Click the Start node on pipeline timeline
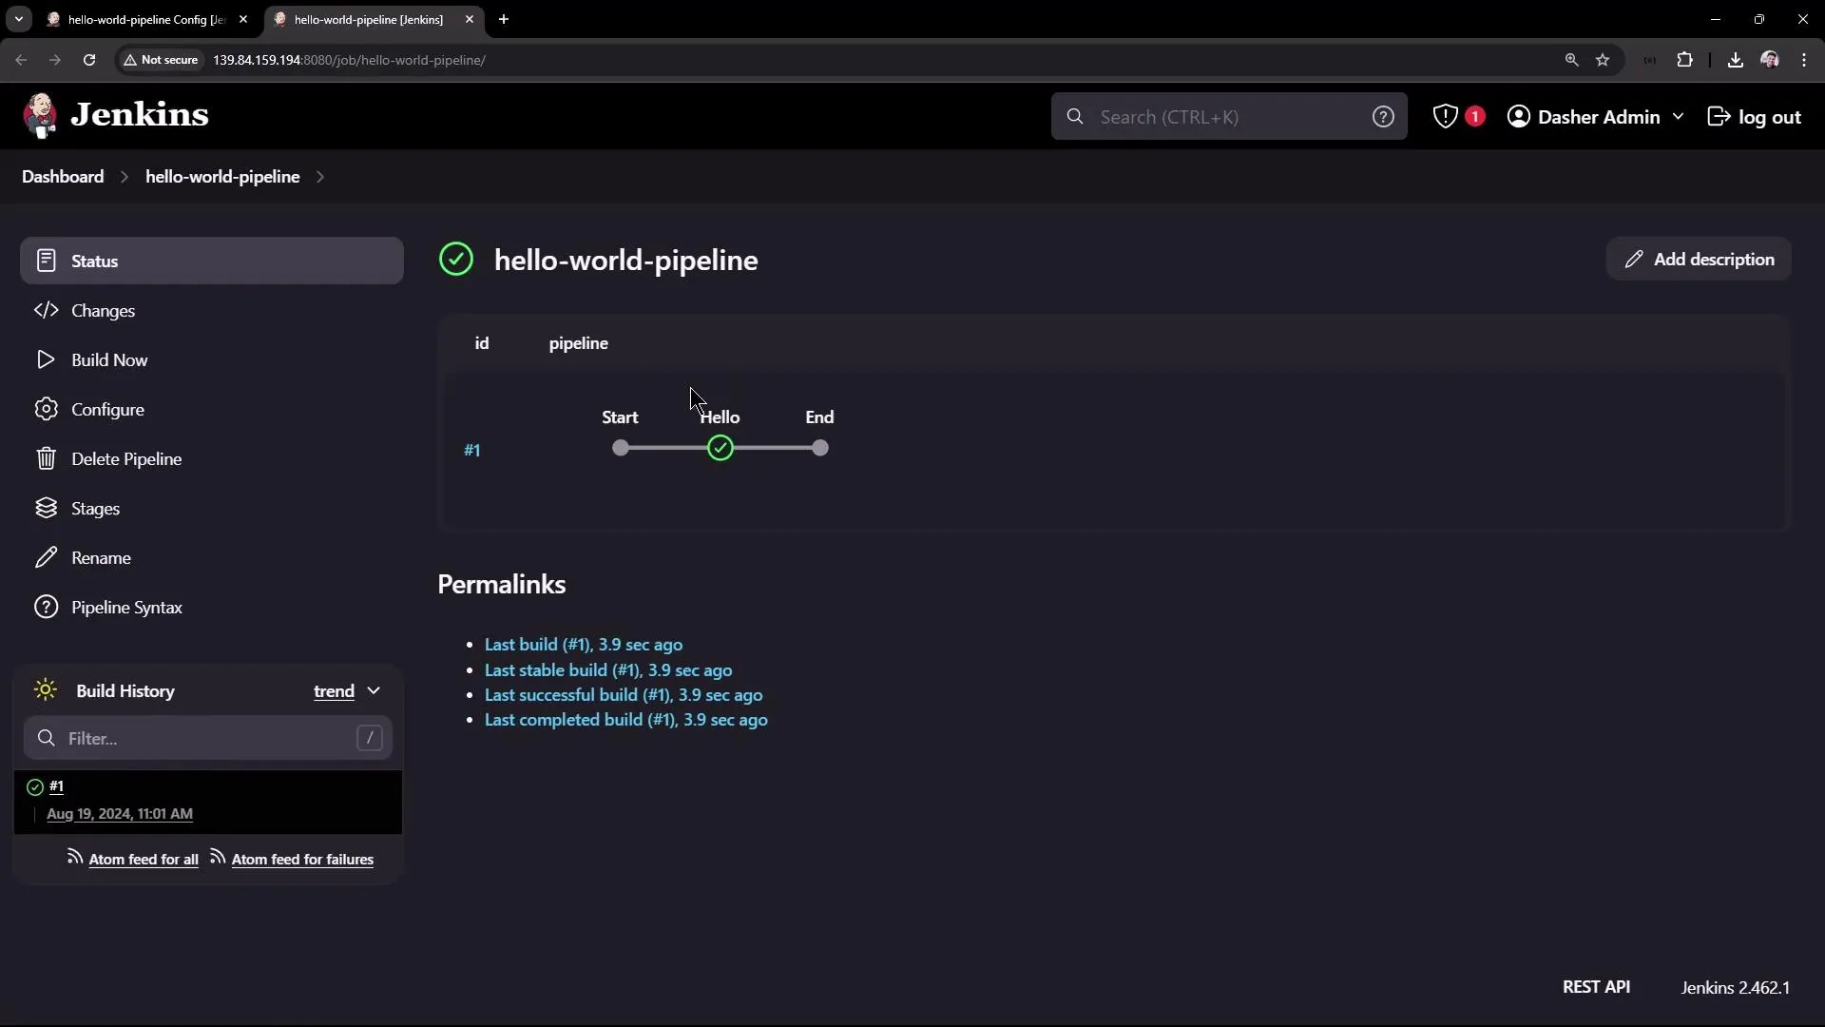This screenshot has height=1027, width=1825. click(619, 447)
